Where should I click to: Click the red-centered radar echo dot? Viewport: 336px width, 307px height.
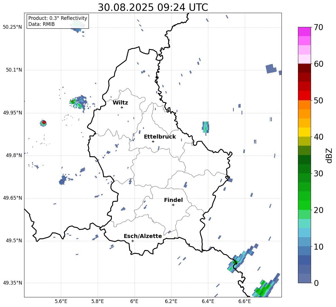(44, 122)
